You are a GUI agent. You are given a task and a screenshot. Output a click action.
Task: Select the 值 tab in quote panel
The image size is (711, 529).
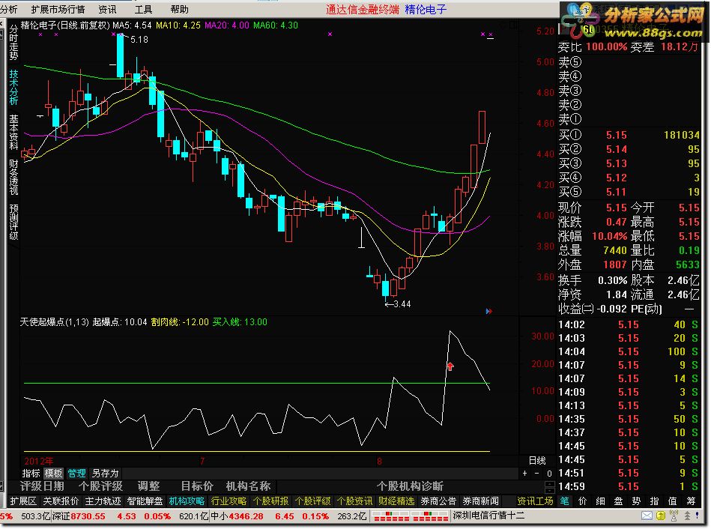pyautogui.click(x=673, y=501)
